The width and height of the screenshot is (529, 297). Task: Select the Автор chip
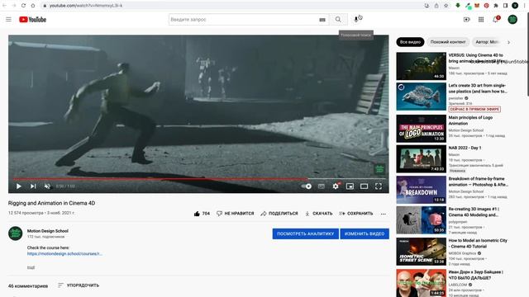pos(487,42)
